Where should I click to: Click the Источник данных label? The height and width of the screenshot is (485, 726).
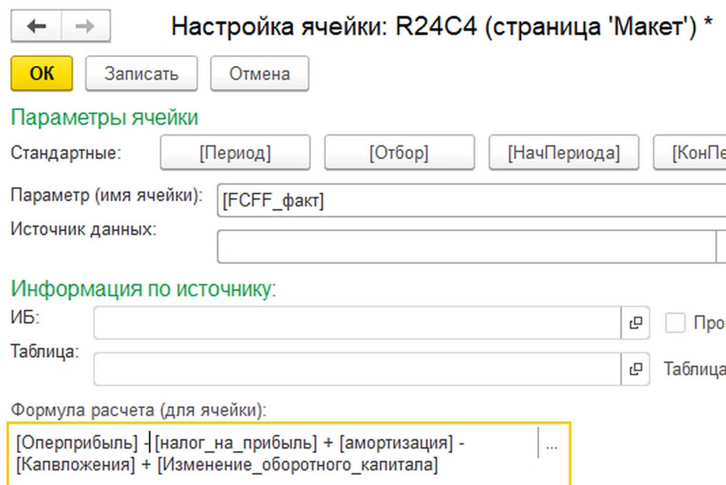click(x=83, y=229)
